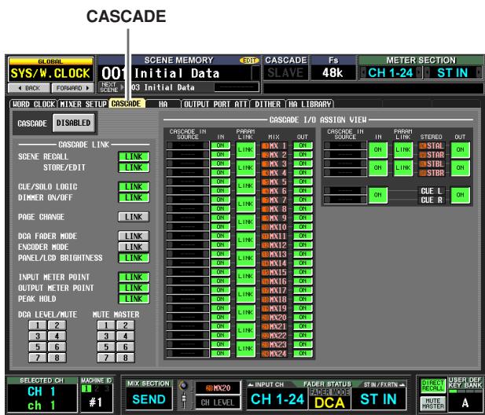This screenshot has height=415, width=485.
Task: Click the SCENE MEMORY EDIT indicator
Action: tap(249, 61)
